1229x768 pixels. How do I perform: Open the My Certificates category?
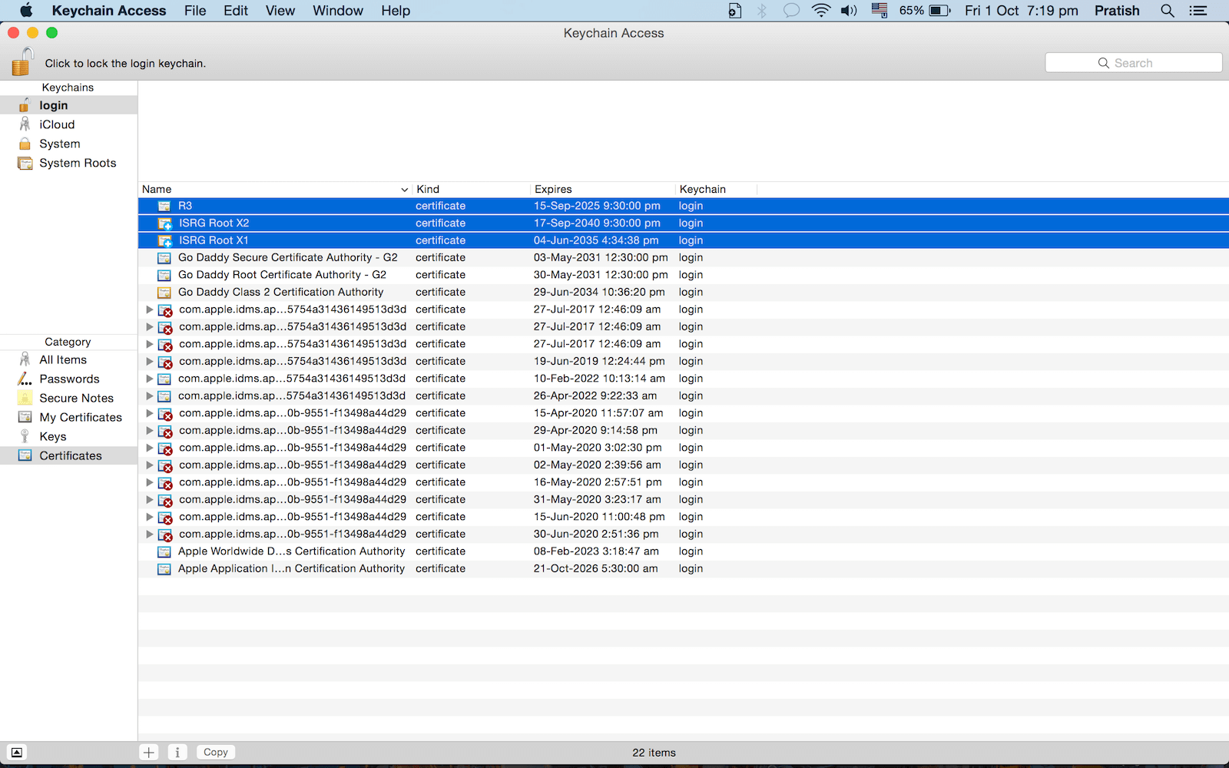coord(81,417)
